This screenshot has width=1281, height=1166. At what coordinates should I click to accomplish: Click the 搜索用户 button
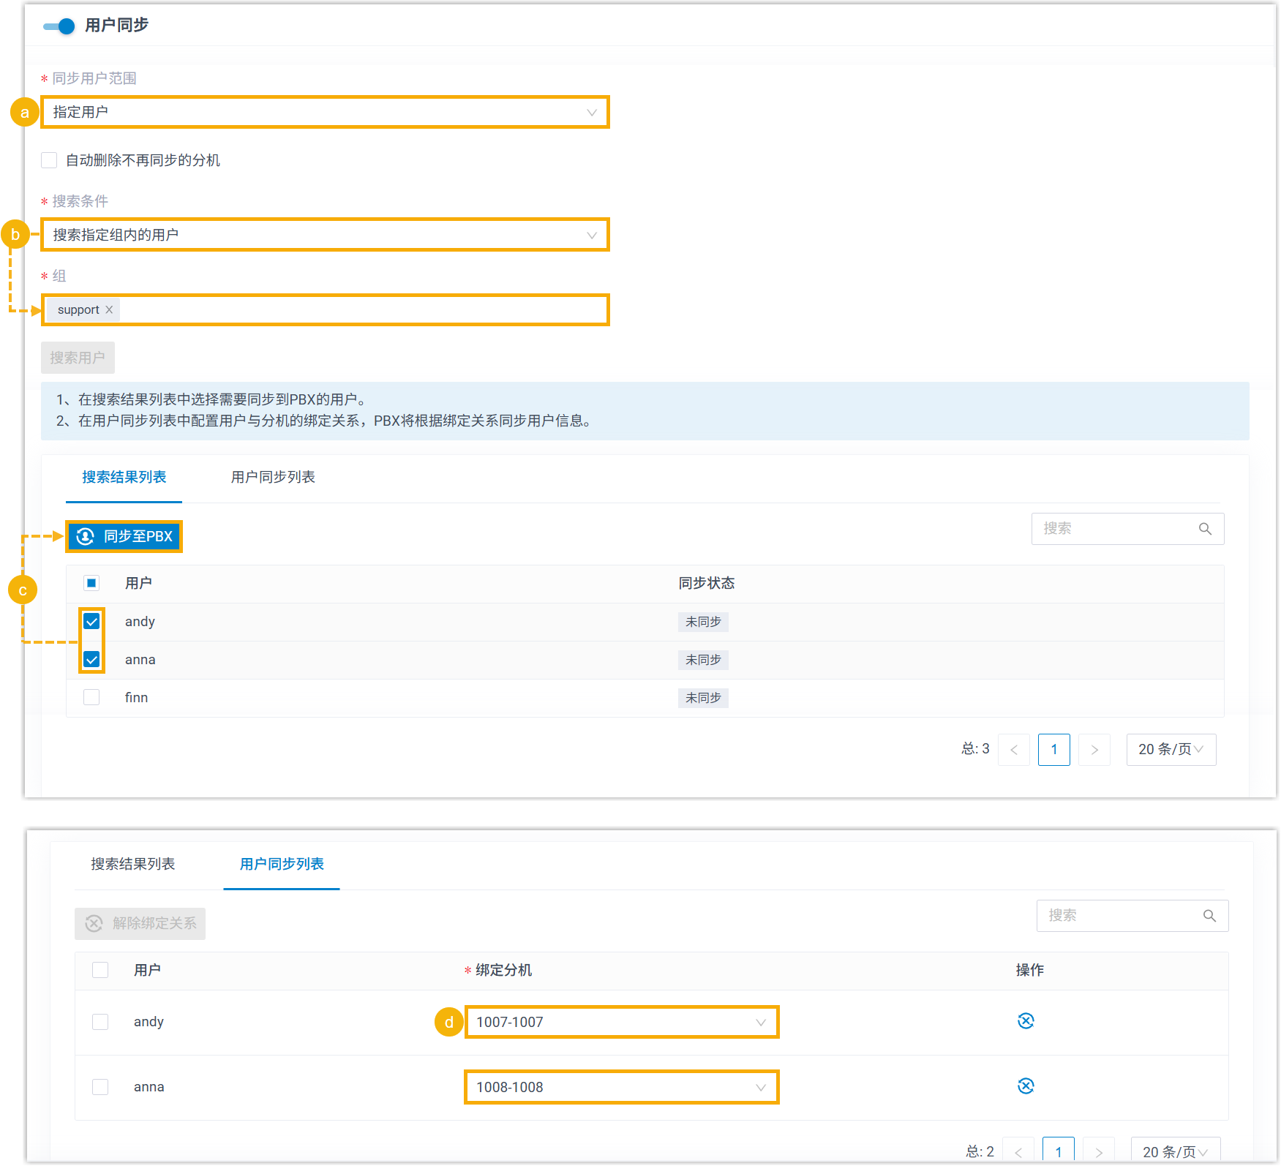pos(78,358)
